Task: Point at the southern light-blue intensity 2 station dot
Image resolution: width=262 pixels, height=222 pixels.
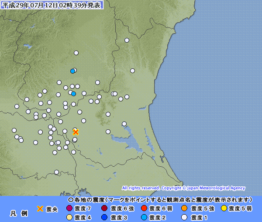Action: 74,94
